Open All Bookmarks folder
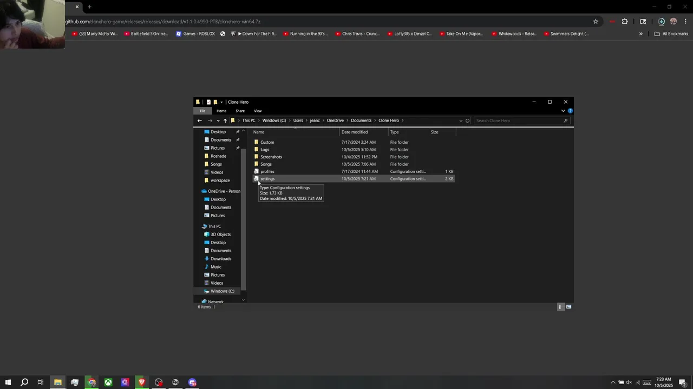The image size is (693, 389). 671,33
